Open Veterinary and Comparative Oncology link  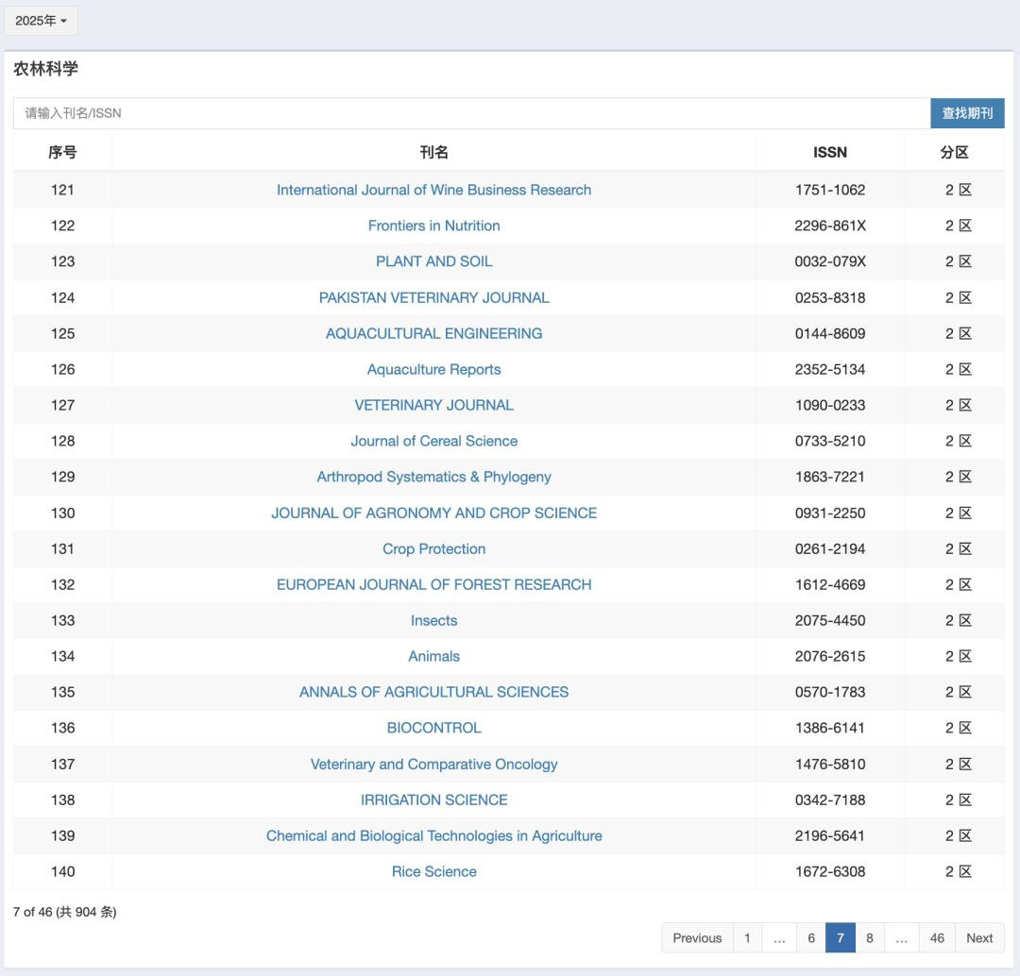pos(433,764)
